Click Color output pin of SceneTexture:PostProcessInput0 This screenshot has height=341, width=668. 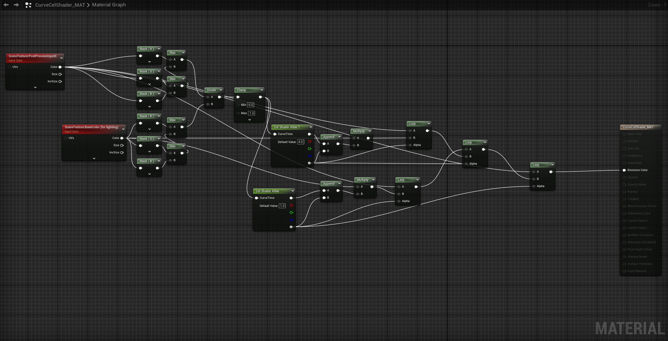coord(60,67)
